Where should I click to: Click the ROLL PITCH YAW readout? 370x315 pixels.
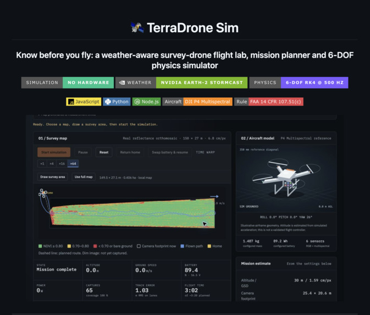click(x=286, y=217)
